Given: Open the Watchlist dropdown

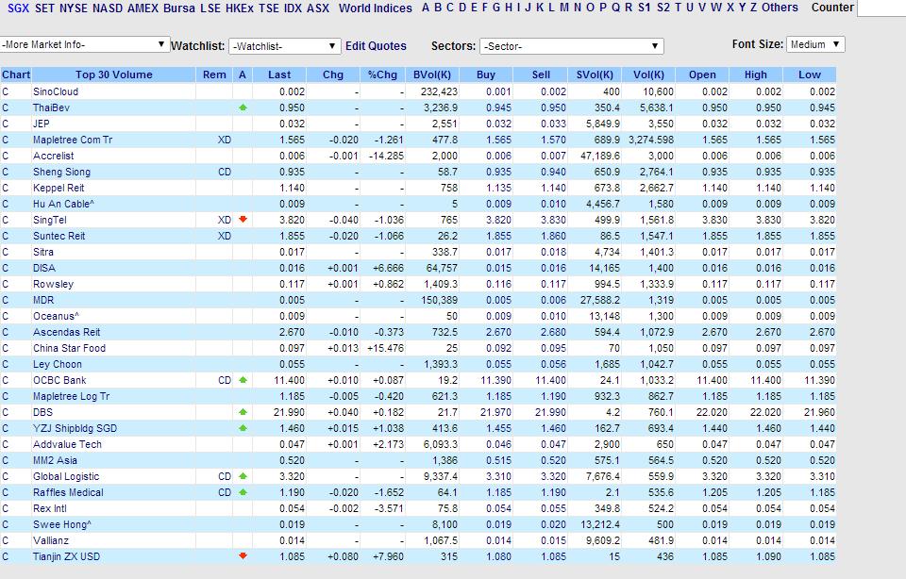Looking at the screenshot, I should [282, 44].
